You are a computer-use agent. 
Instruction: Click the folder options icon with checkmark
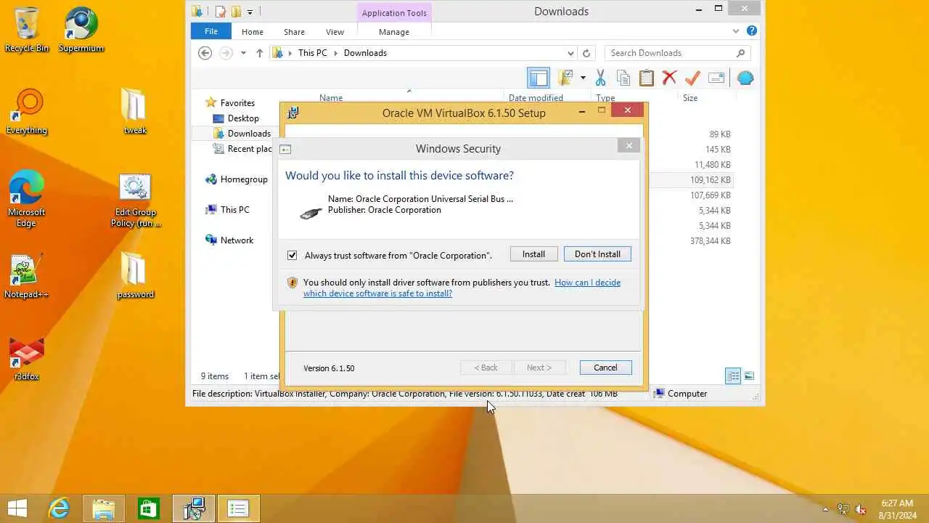pyautogui.click(x=565, y=78)
